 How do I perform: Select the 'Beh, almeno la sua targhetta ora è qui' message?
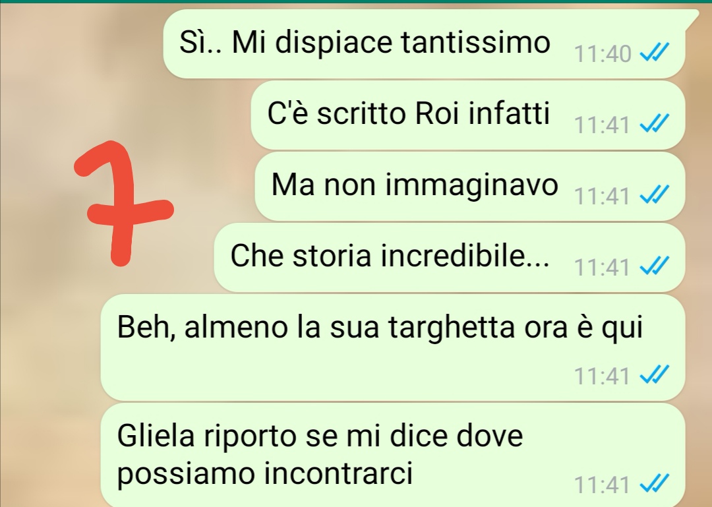pos(392,347)
